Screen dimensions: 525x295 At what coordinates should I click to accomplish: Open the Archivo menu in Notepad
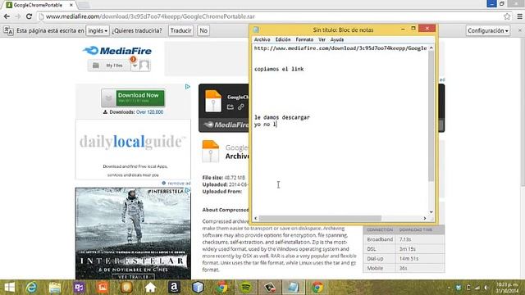pos(262,39)
